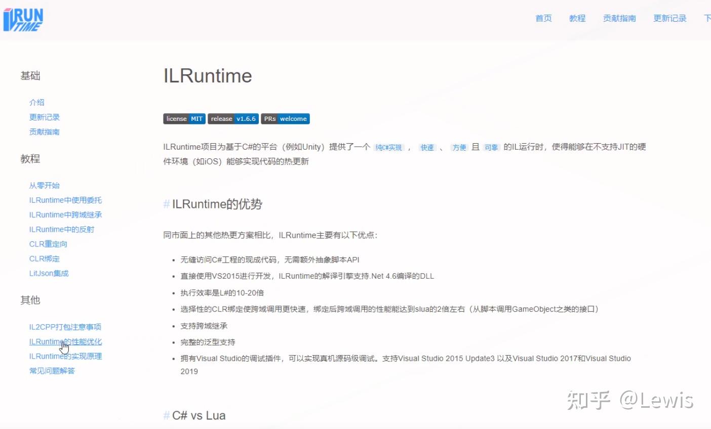Click the ILRuntime logo in the top left
This screenshot has width=711, height=429.
[23, 20]
